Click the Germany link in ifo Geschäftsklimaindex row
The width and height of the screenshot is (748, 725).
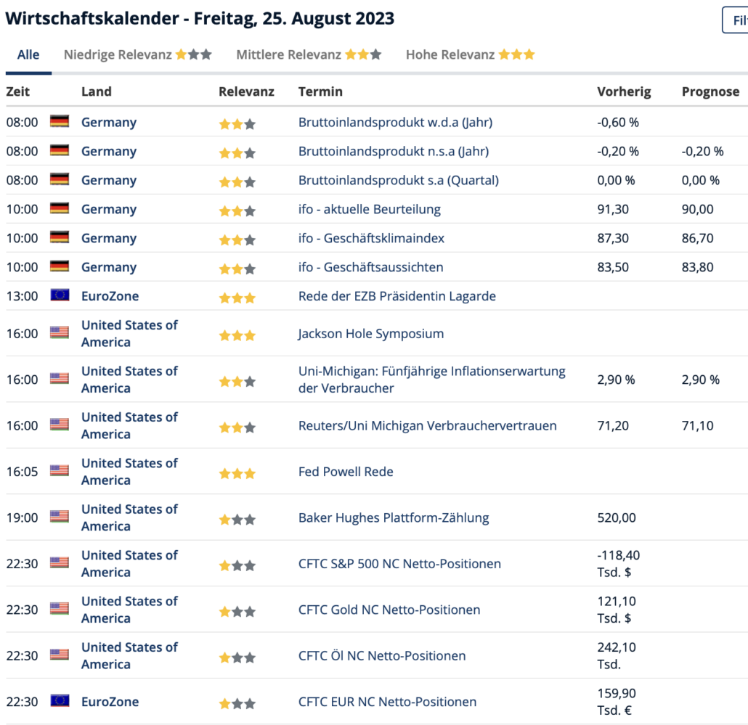[x=109, y=238]
